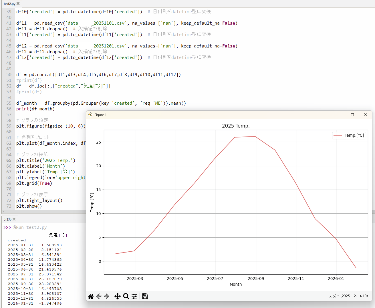Click the print(df_month) code line
375x308 pixels.
35,109
